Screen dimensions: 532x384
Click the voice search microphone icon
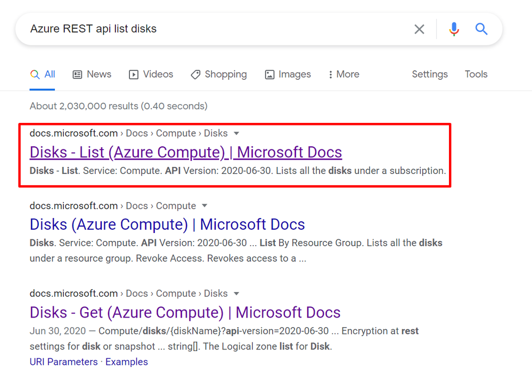tap(454, 29)
